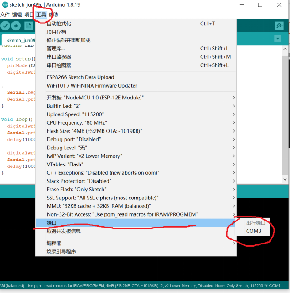The height and width of the screenshot is (293, 290).
Task: Open the tab dropdown arrow button
Action: pos(278,39)
